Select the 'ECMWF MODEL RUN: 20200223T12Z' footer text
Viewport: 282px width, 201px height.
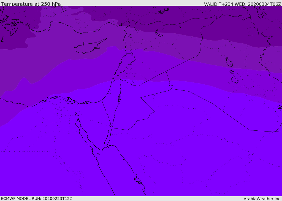pos(37,199)
